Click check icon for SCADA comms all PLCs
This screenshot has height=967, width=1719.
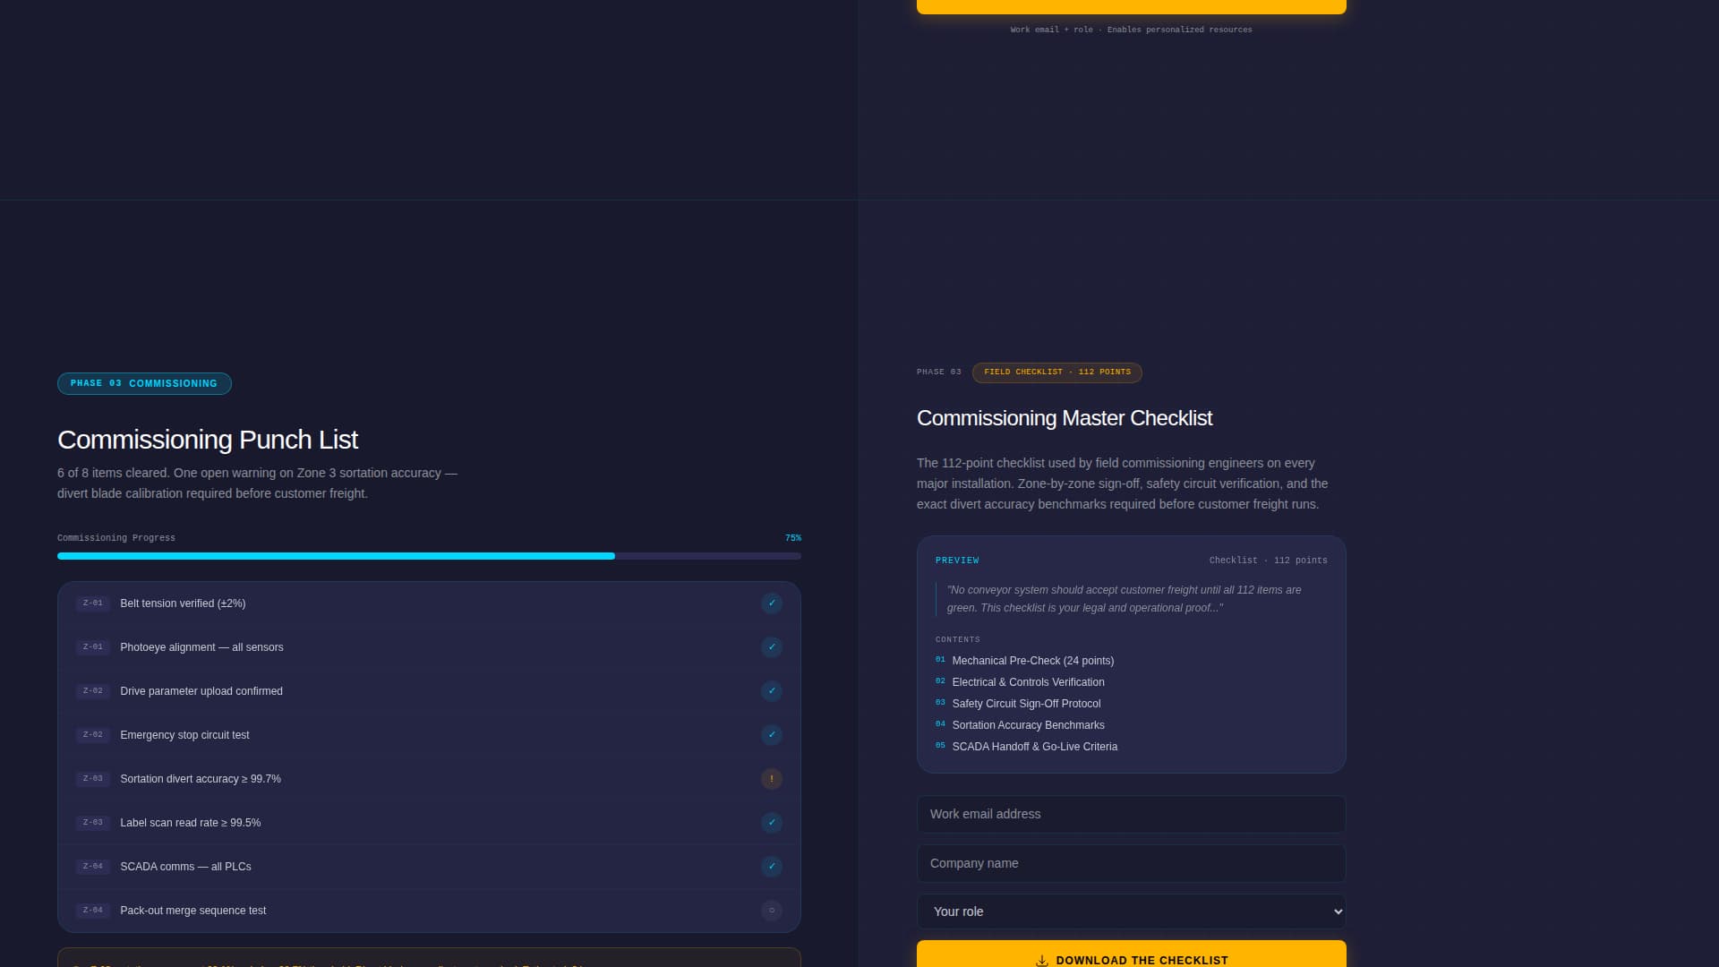772,867
